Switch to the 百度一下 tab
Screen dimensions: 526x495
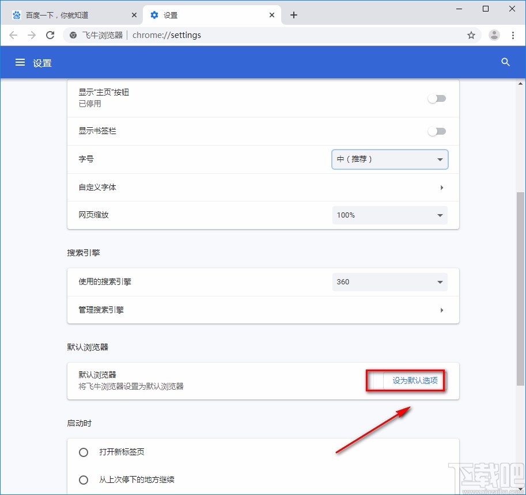coord(69,14)
